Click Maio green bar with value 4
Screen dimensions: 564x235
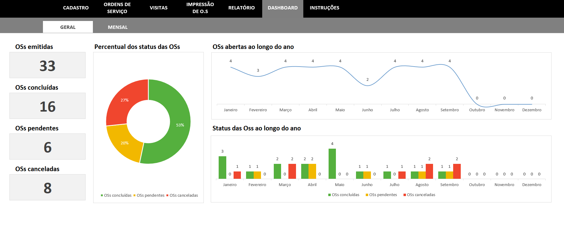pos(332,164)
